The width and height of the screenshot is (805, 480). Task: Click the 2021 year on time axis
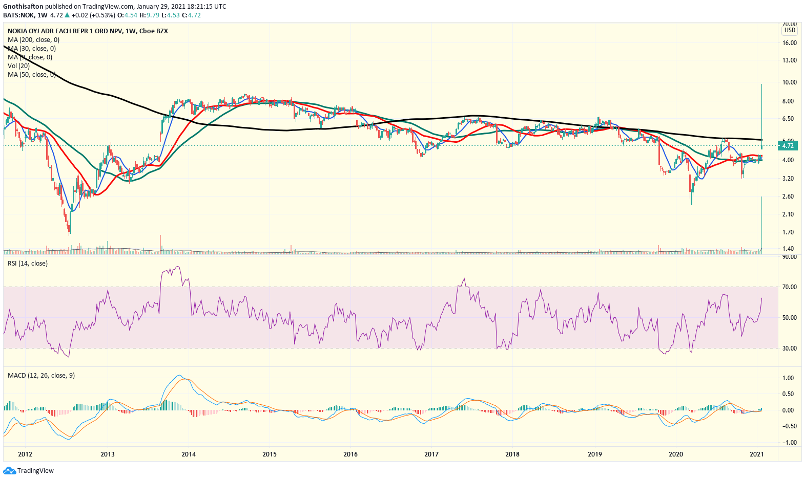(757, 454)
